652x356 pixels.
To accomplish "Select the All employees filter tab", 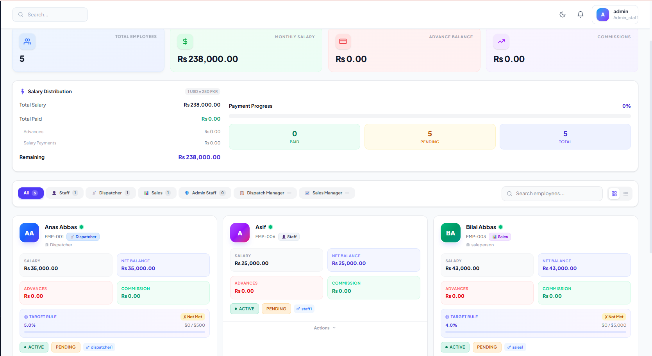I will pyautogui.click(x=30, y=193).
